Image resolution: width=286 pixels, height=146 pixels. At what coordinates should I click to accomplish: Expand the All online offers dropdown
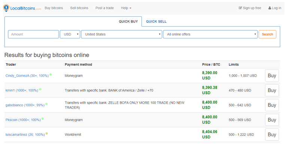(210, 34)
